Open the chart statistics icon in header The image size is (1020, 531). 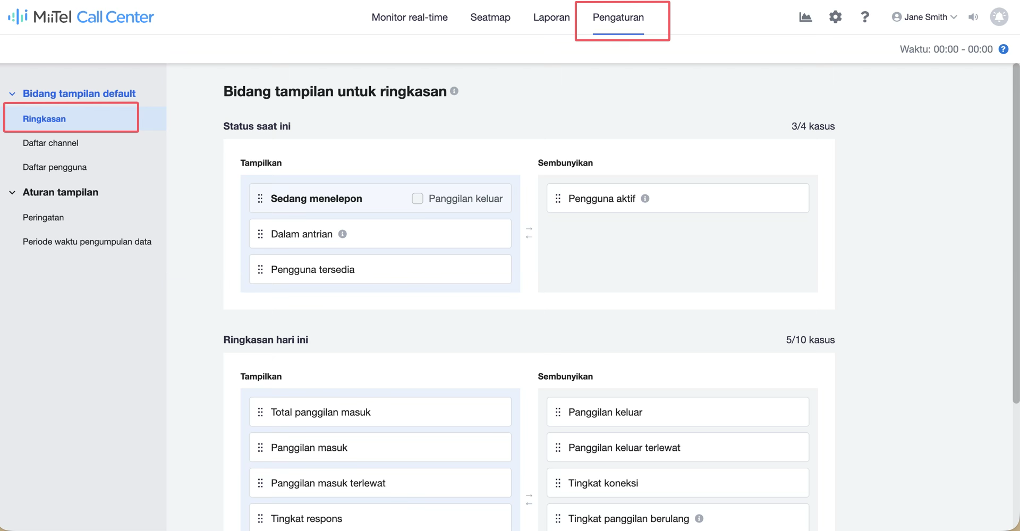click(805, 17)
